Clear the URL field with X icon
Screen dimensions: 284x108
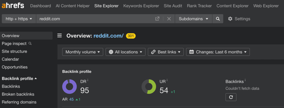click(169, 19)
